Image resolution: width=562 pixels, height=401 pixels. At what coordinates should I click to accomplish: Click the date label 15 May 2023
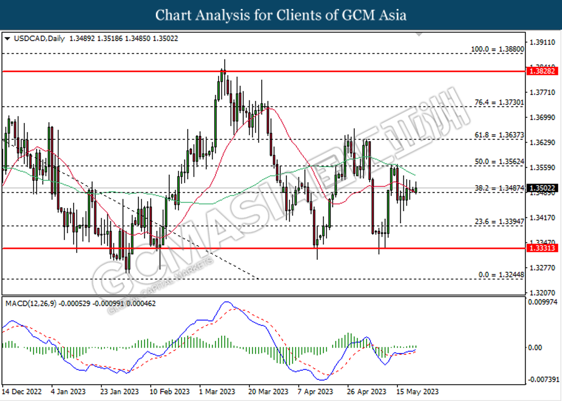[417, 392]
